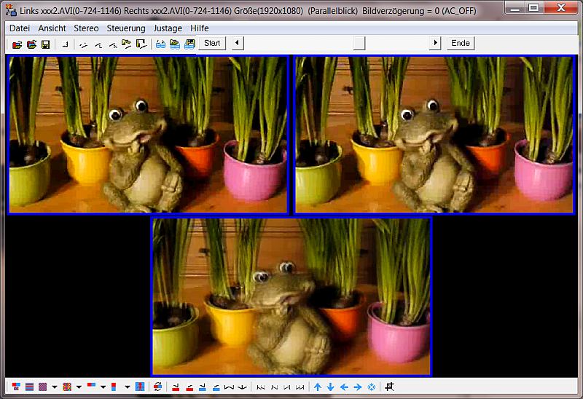The image size is (583, 399).
Task: Click the Ende button
Action: tap(461, 43)
